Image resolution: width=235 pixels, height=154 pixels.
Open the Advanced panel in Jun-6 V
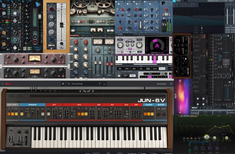161,84
